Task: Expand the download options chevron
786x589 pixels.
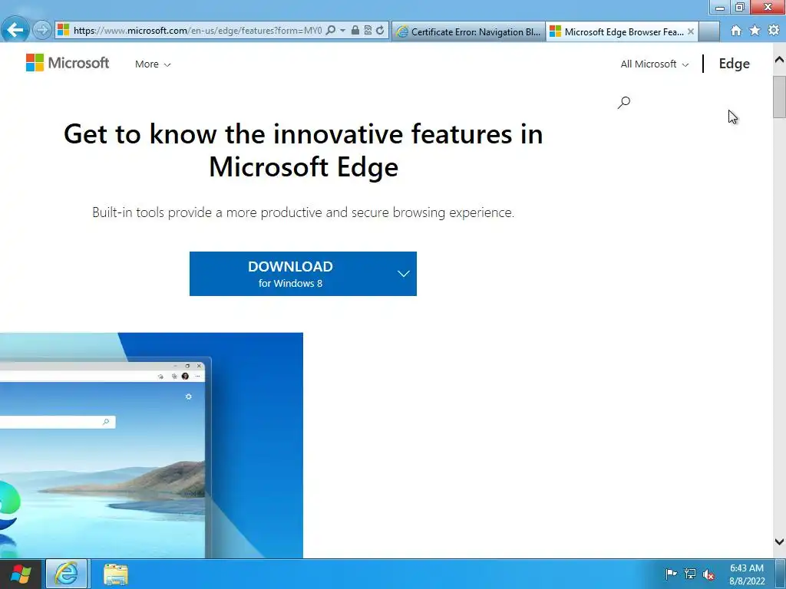Action: point(404,274)
